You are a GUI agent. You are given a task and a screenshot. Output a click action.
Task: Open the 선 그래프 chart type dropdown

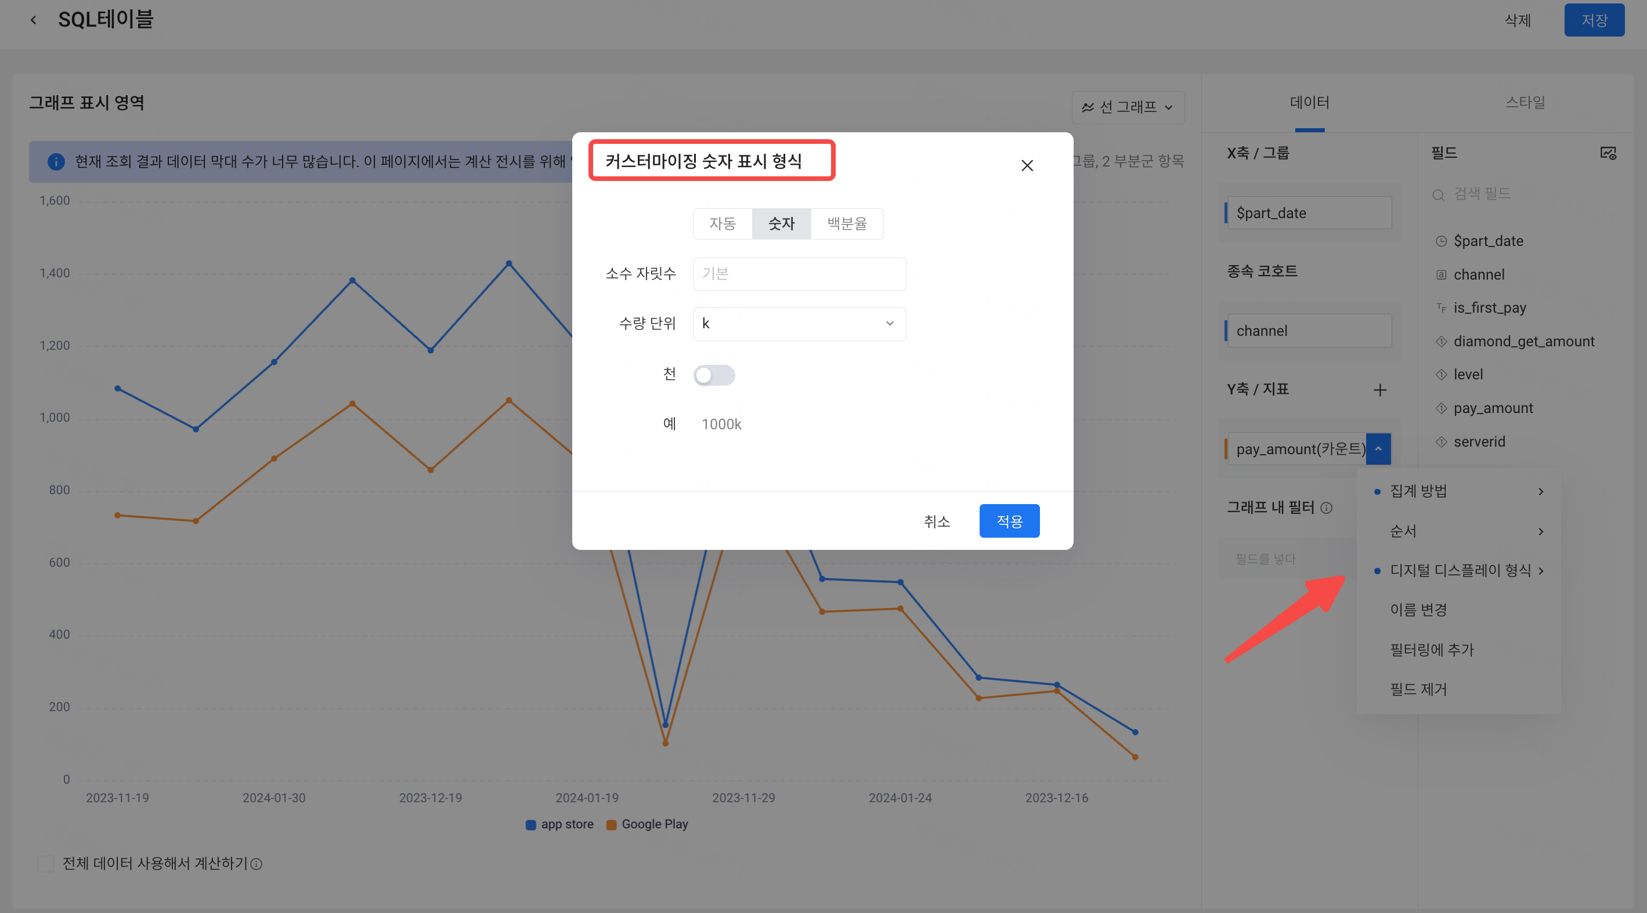tap(1127, 107)
